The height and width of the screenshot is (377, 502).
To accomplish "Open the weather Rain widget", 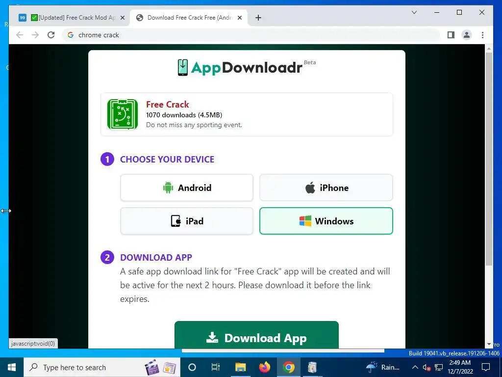I will pyautogui.click(x=382, y=367).
